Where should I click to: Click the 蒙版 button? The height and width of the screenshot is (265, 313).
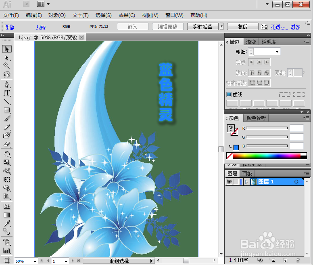(242, 27)
